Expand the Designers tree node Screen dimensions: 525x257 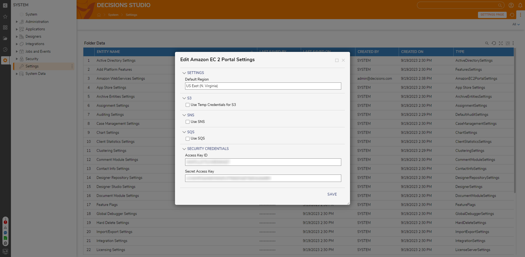17,37
